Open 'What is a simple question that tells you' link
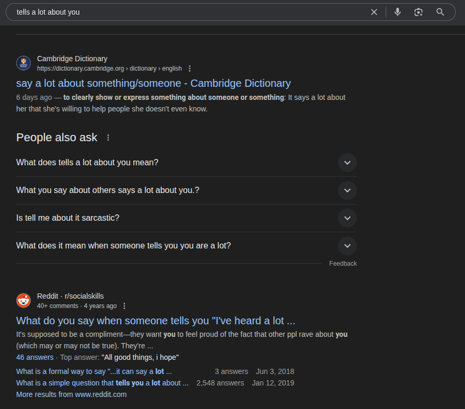 tap(102, 383)
